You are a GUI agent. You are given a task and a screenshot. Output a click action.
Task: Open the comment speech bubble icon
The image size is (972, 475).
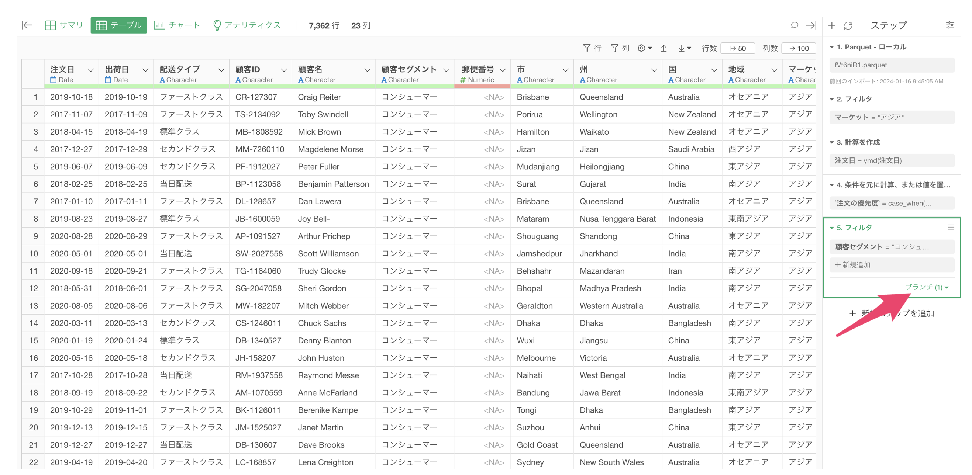tap(794, 25)
